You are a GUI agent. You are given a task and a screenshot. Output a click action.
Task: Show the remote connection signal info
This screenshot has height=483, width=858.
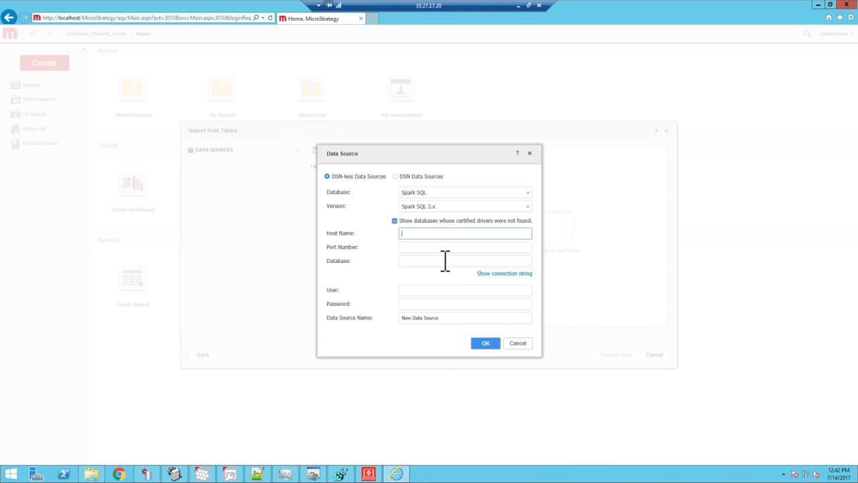coord(339,5)
